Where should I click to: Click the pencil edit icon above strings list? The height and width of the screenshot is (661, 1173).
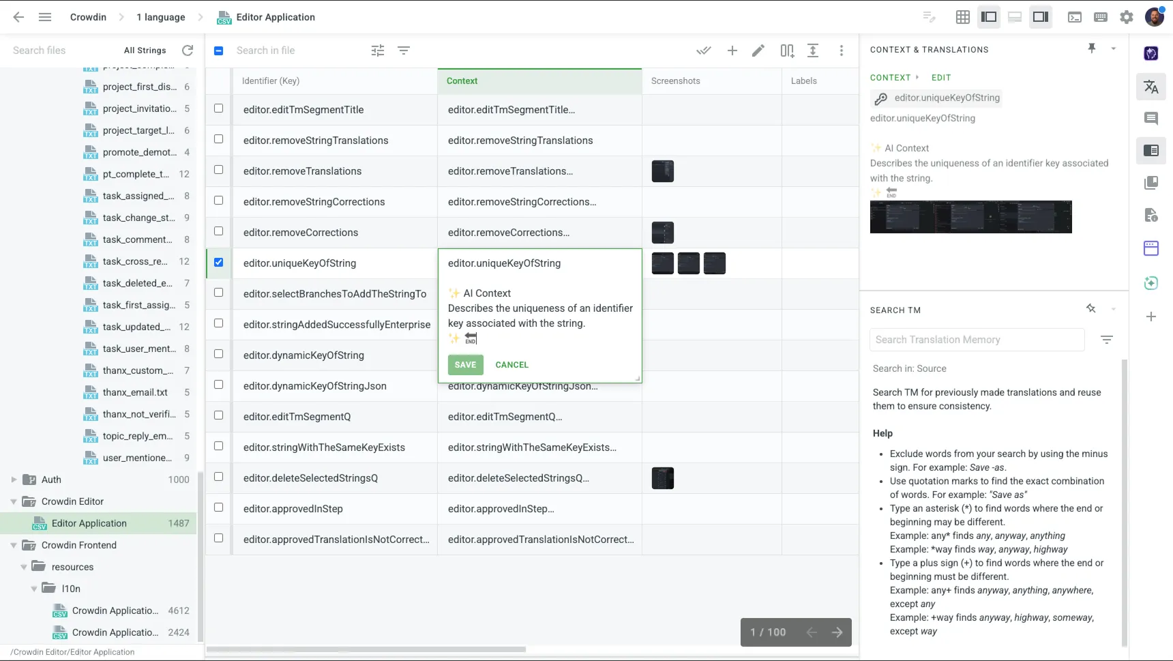click(x=758, y=50)
